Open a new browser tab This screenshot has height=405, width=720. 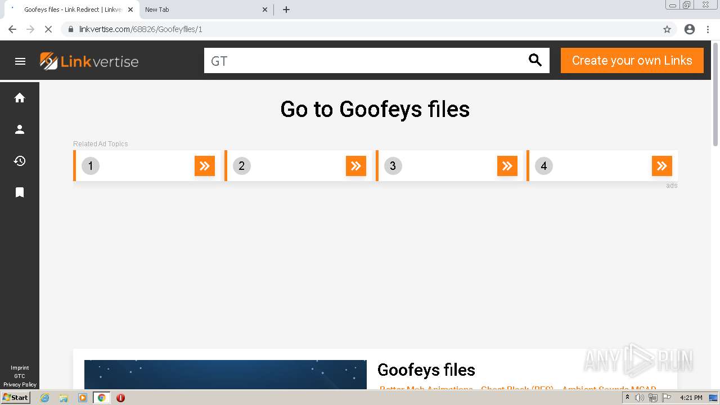(286, 10)
